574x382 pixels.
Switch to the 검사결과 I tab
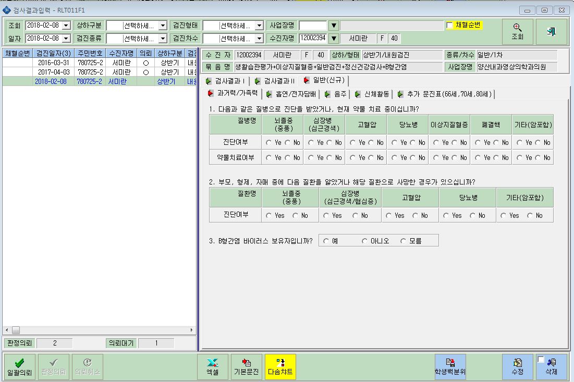(226, 80)
